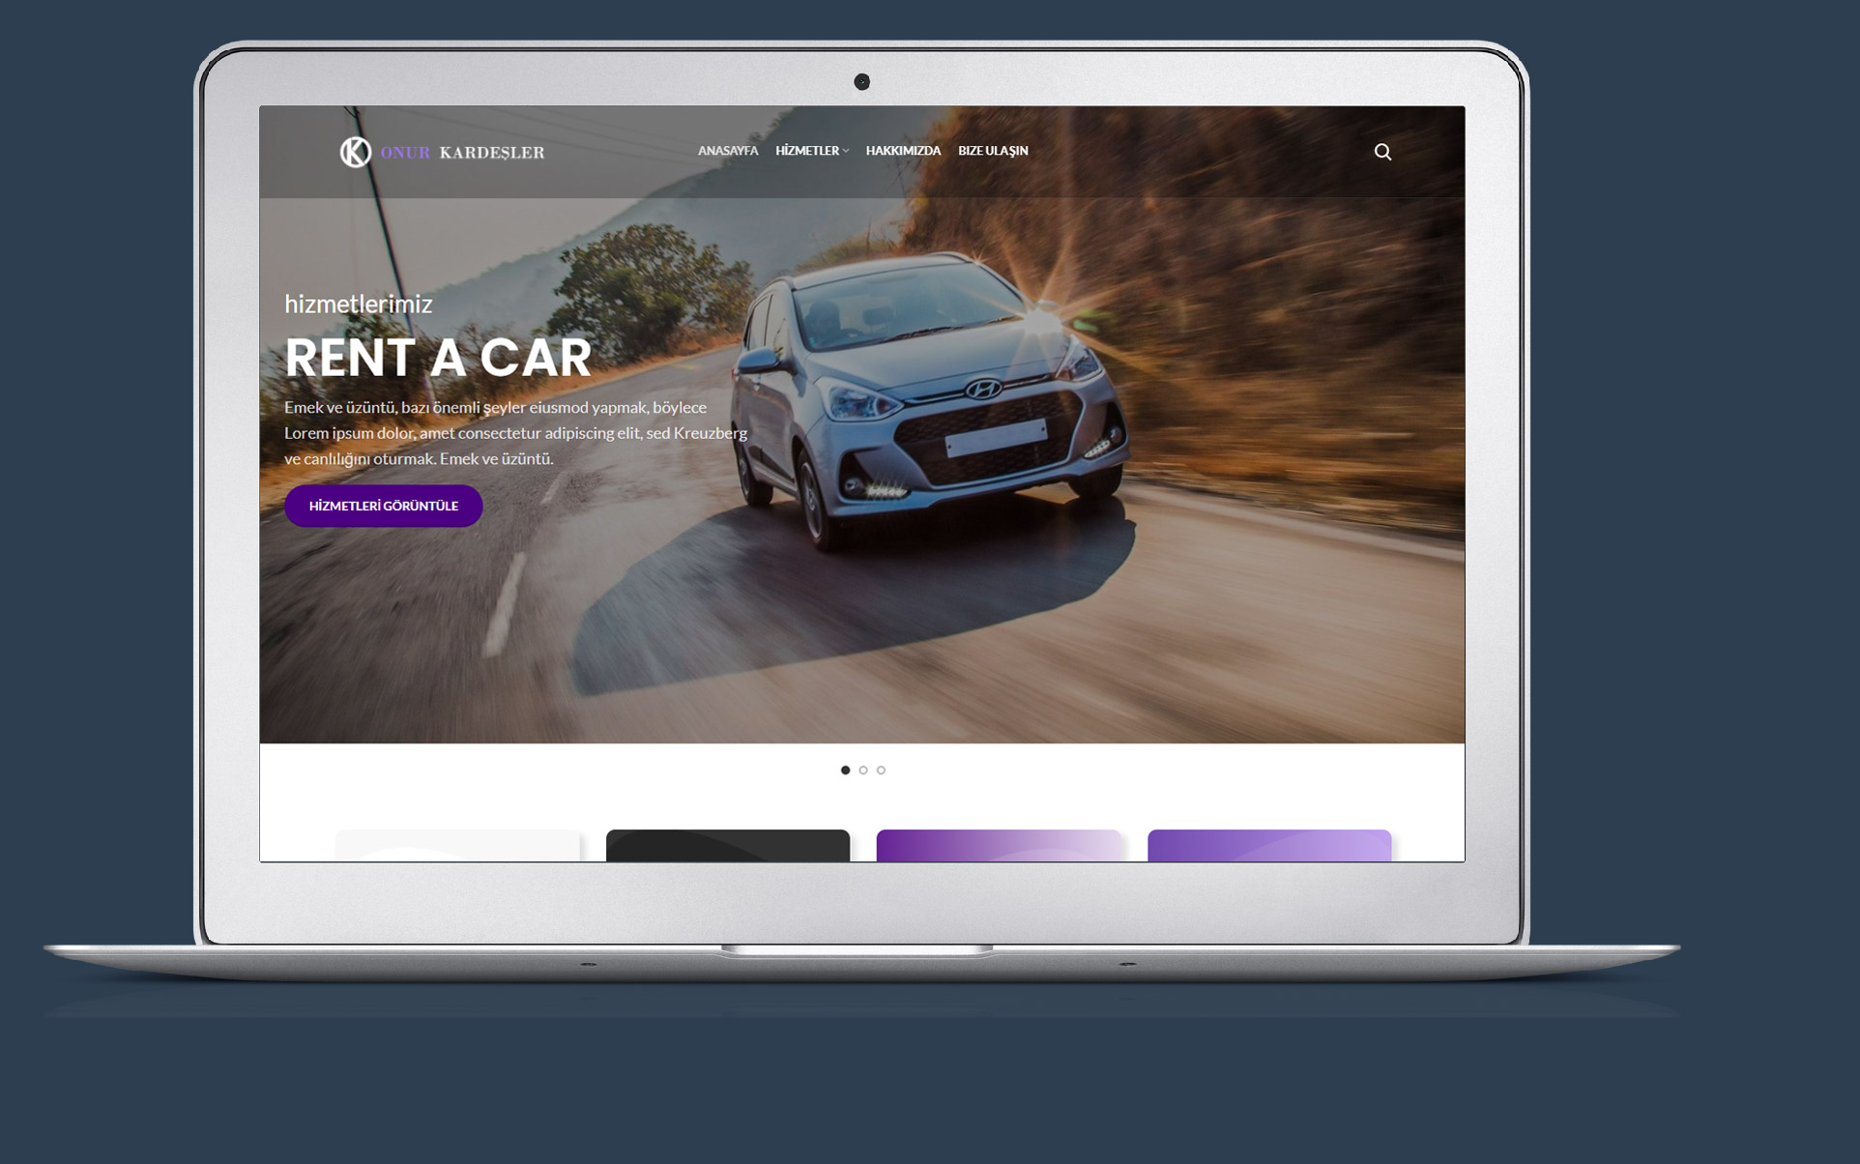Click the hizmetlerimiz subtitle text
Image resolution: width=1860 pixels, height=1164 pixels.
coord(358,305)
